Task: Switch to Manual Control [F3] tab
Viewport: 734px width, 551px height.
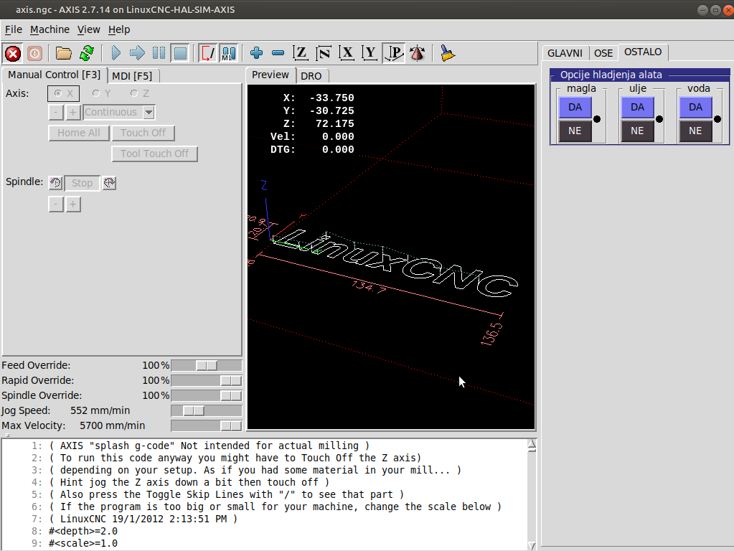Action: [x=55, y=75]
